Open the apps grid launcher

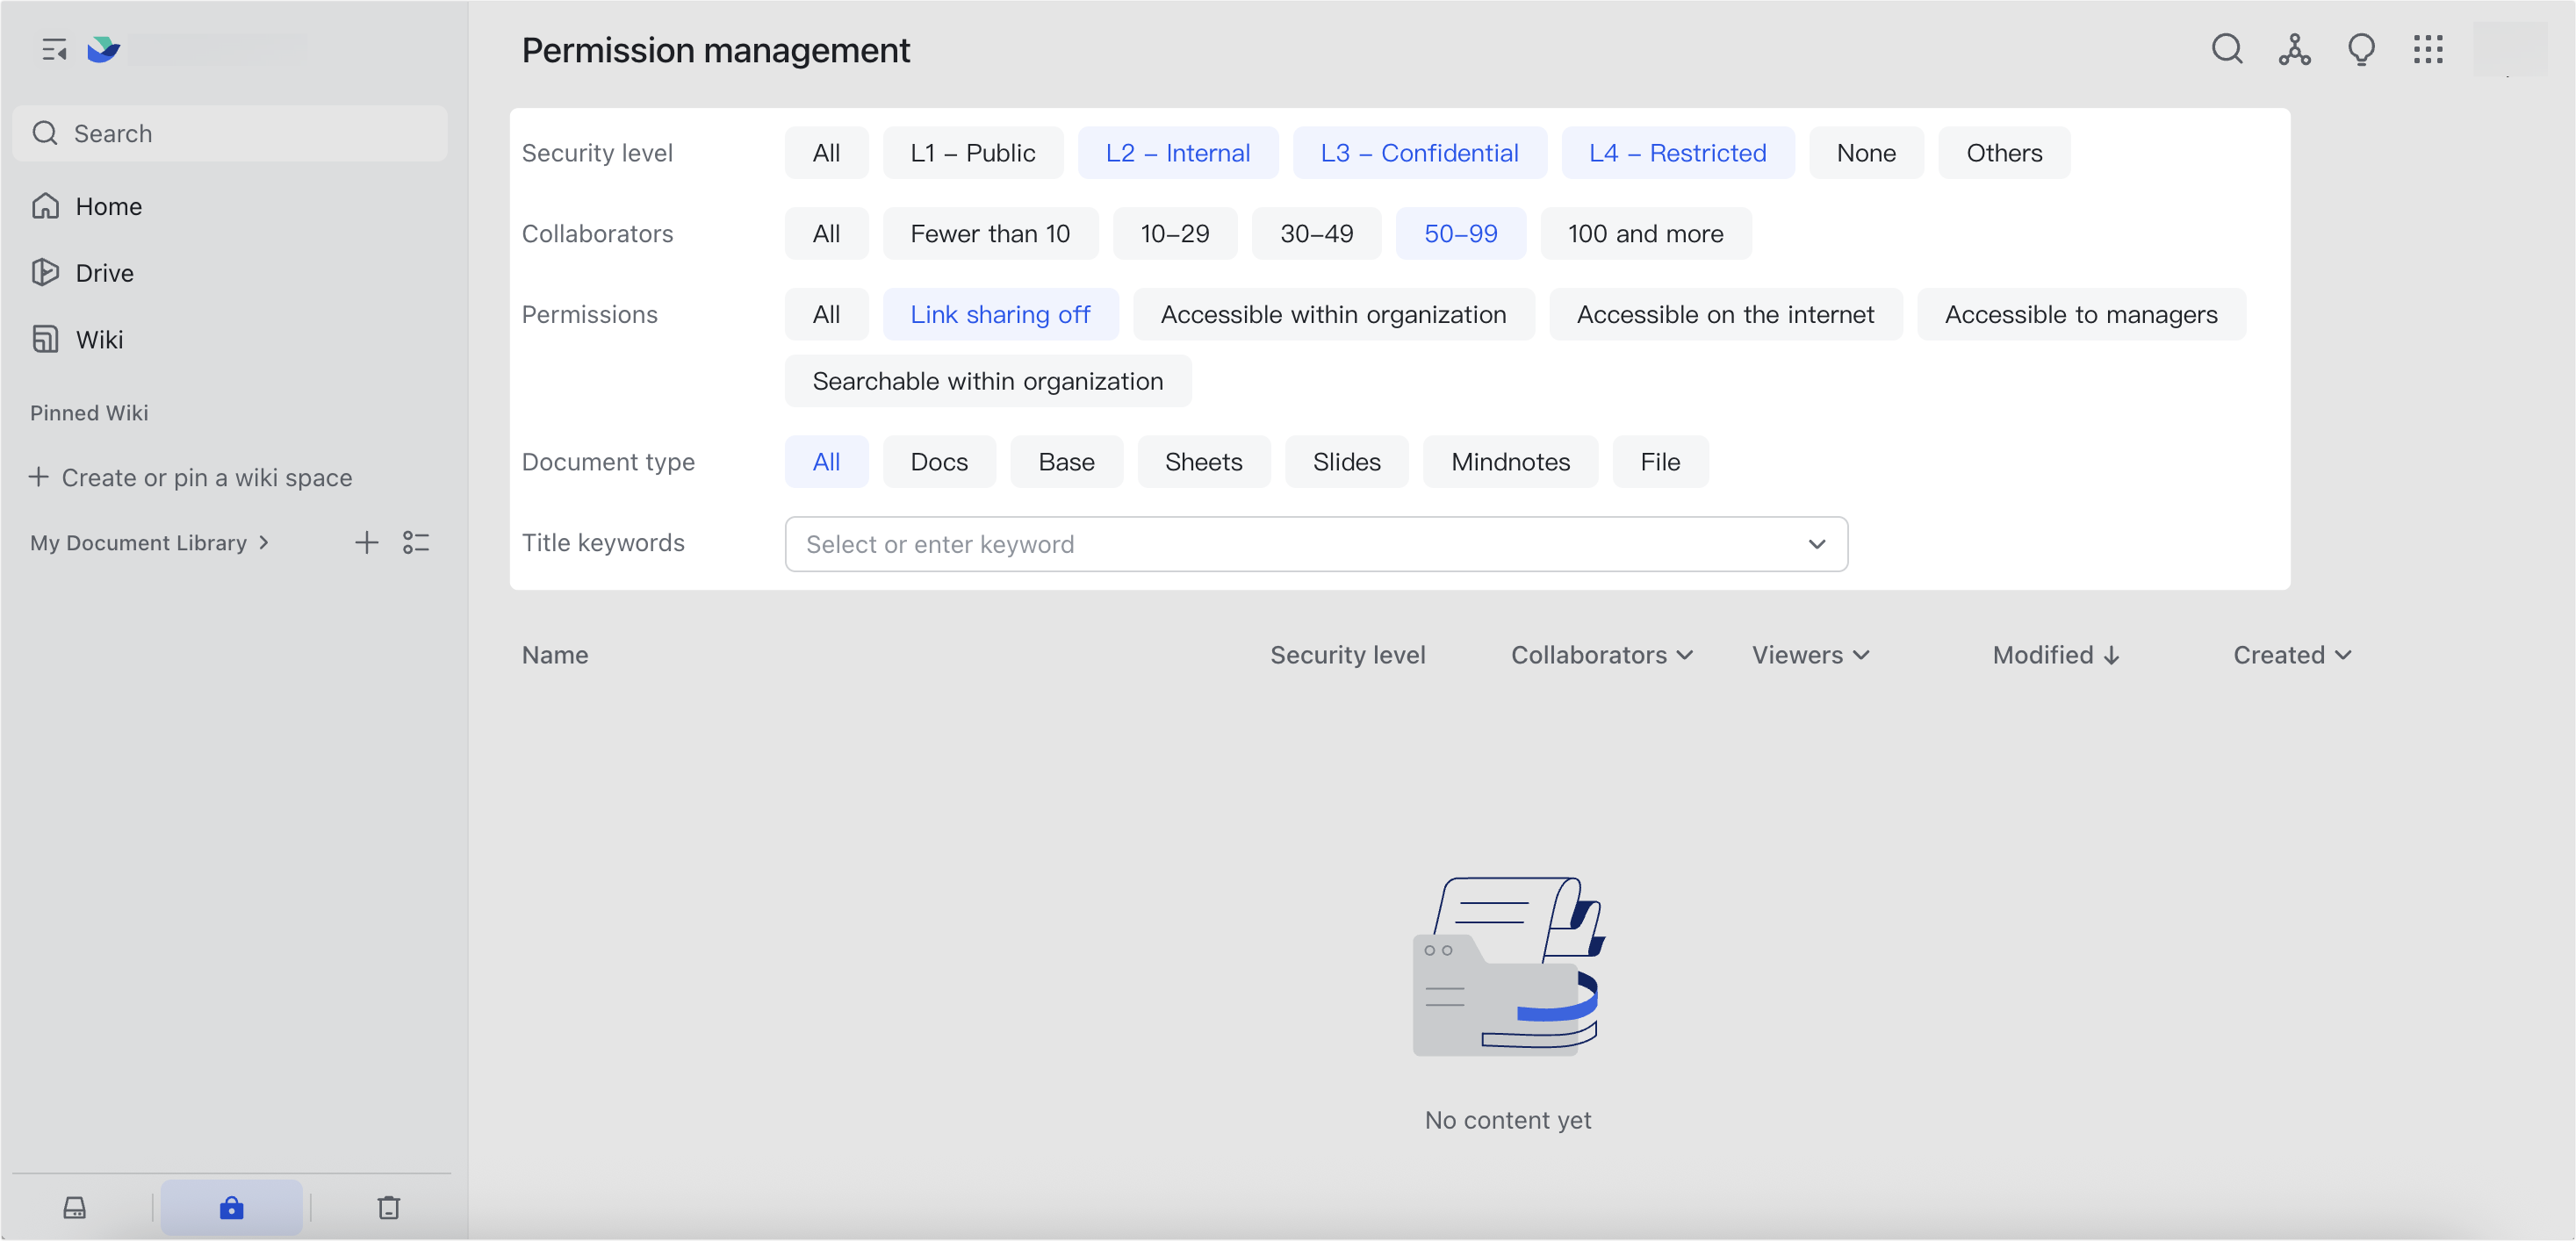click(x=2428, y=49)
